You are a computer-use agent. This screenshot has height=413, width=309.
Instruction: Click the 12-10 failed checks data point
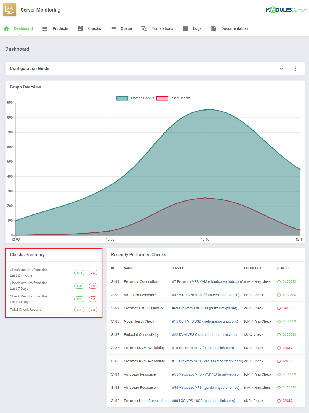click(x=205, y=198)
